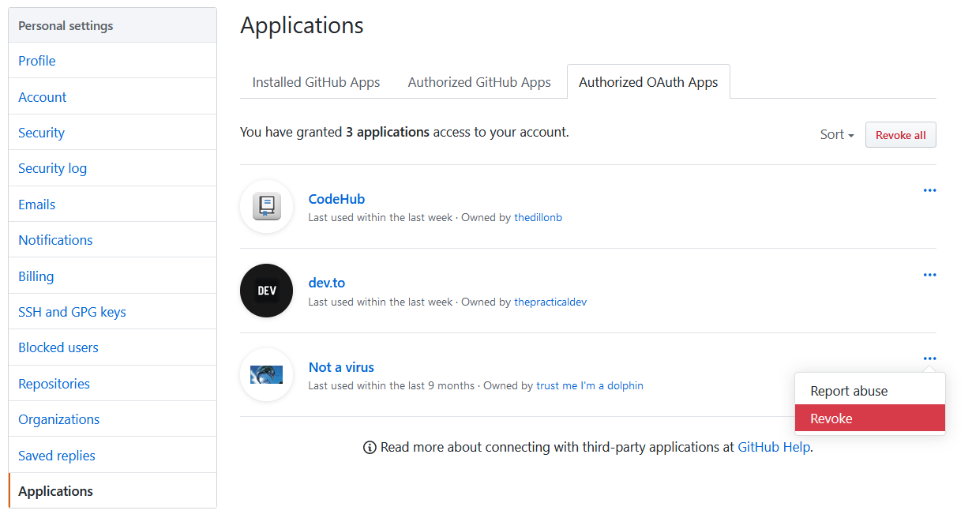
Task: Select Notifications in the settings sidebar
Action: [x=55, y=239]
